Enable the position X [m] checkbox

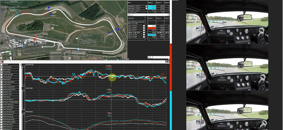[x=2, y=92]
